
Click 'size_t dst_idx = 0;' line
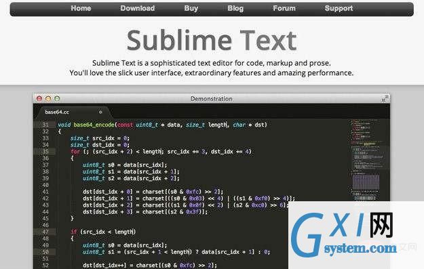pyautogui.click(x=100, y=145)
